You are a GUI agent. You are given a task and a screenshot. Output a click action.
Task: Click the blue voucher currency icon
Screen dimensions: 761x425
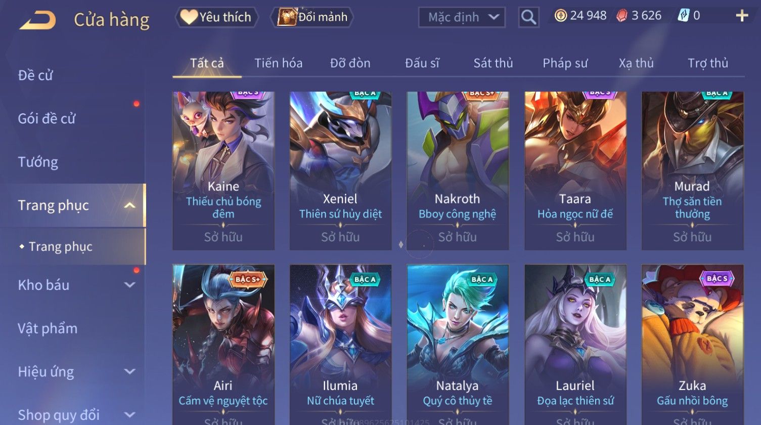coord(683,16)
